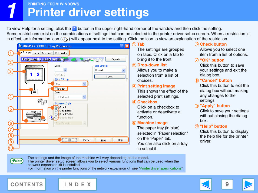The width and height of the screenshot is (258, 193).
Task: Click the Apply button
Action: tap(103, 140)
